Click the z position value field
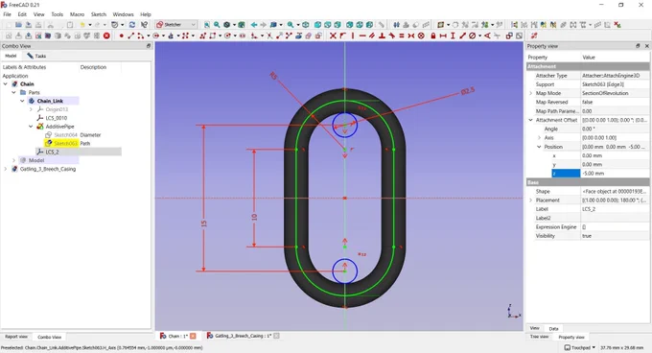Viewport: 652px width, 353px height. 615,174
